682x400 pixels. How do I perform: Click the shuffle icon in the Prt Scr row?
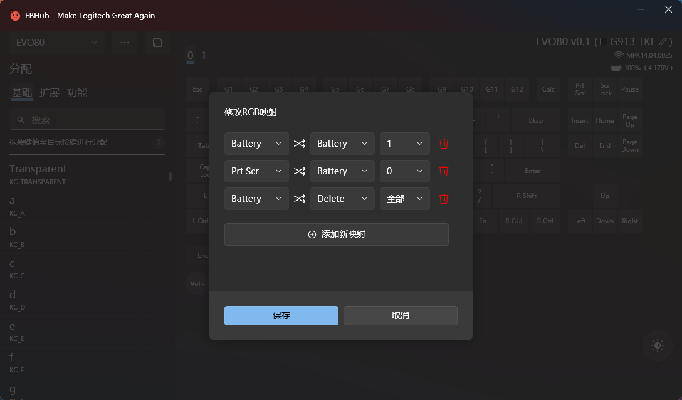[x=300, y=171]
